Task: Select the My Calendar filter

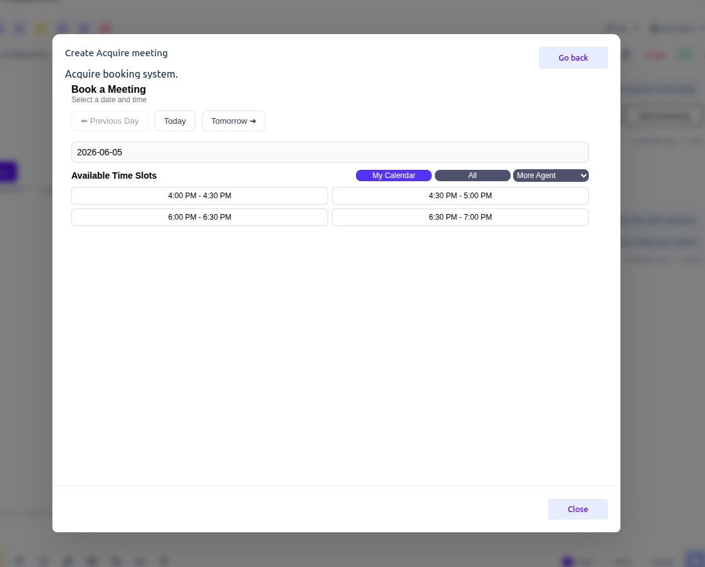Action: click(x=393, y=176)
